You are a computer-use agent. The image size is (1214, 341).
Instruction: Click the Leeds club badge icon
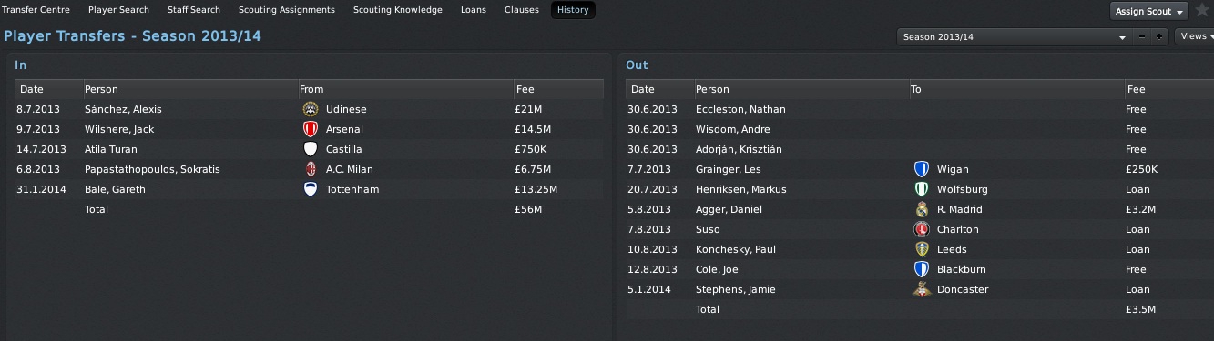click(921, 249)
